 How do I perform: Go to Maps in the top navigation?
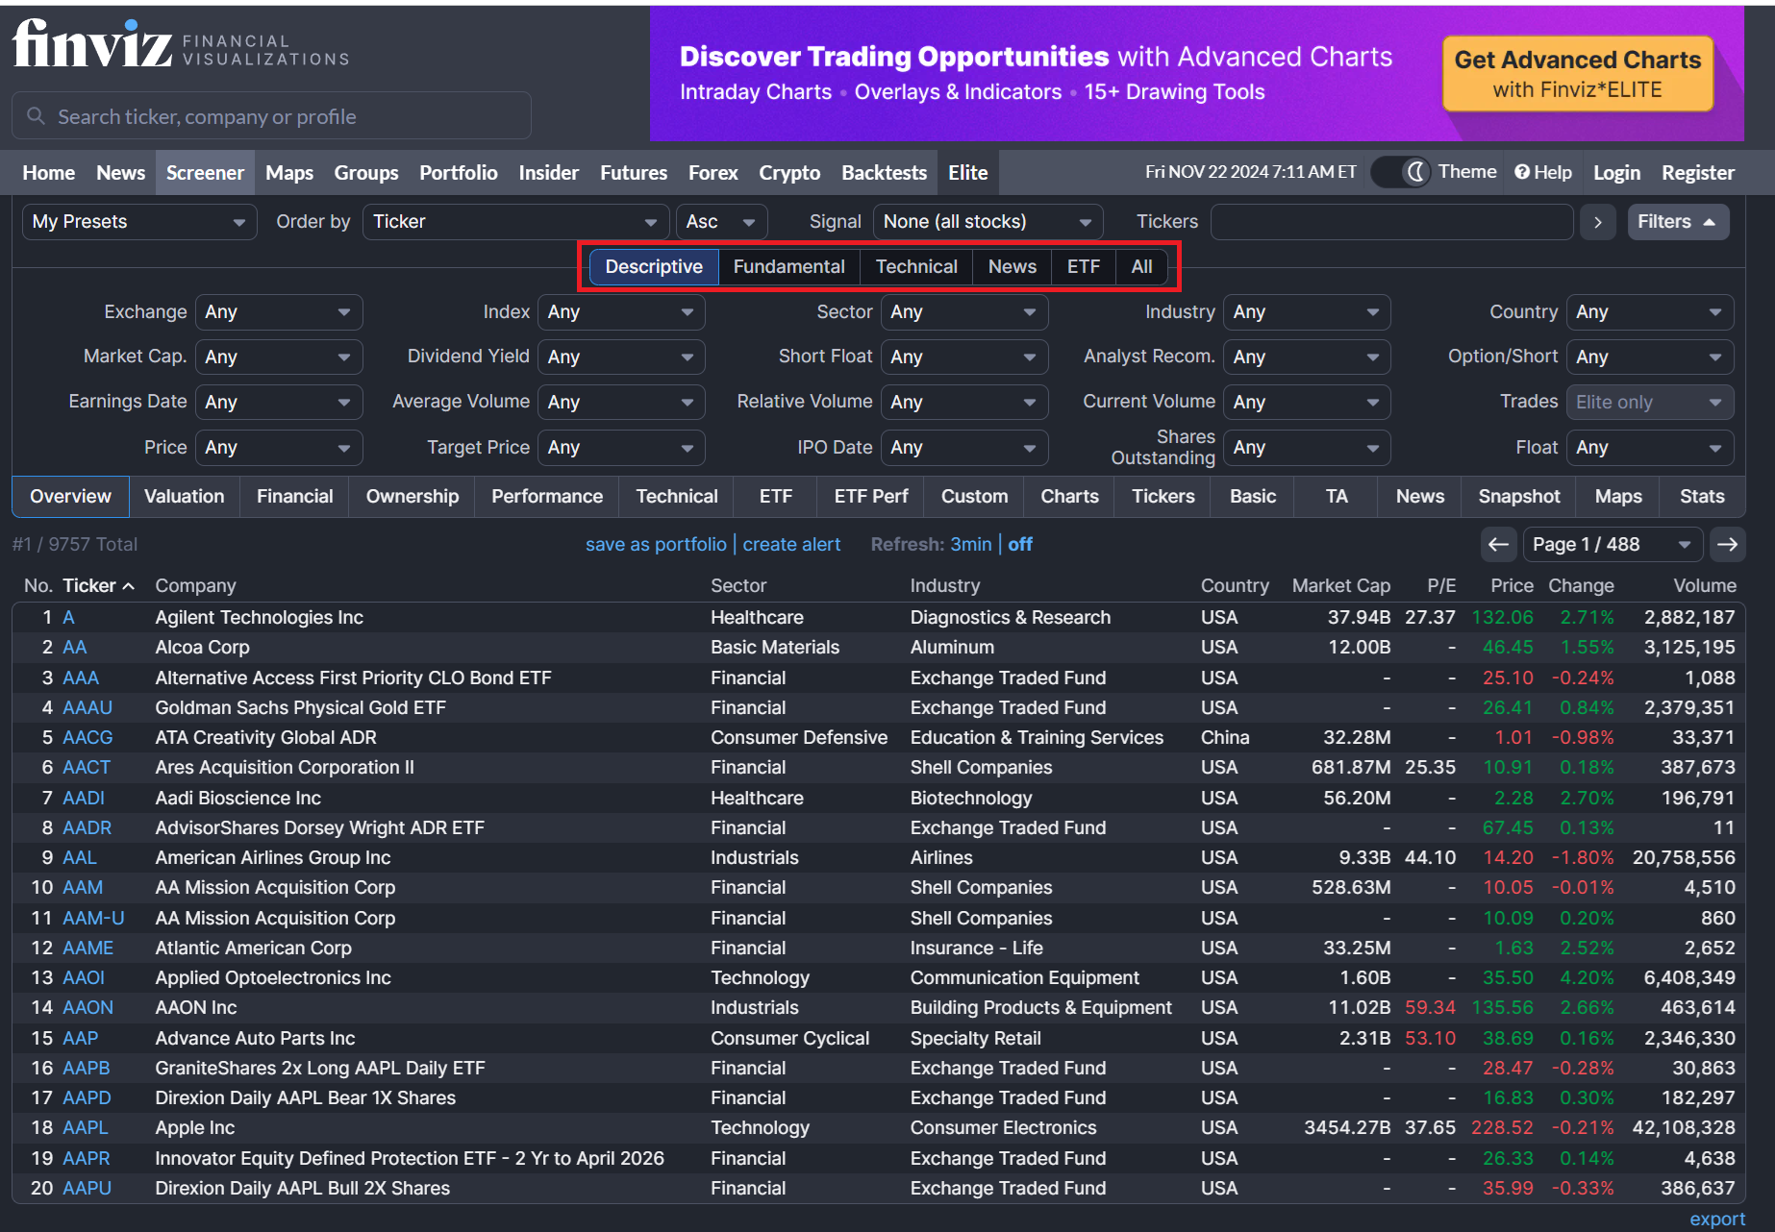pos(289,173)
